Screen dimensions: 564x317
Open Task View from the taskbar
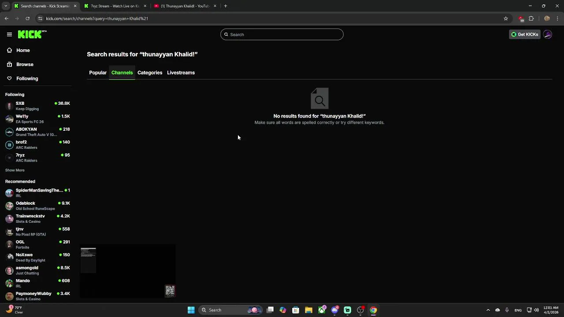[270, 310]
